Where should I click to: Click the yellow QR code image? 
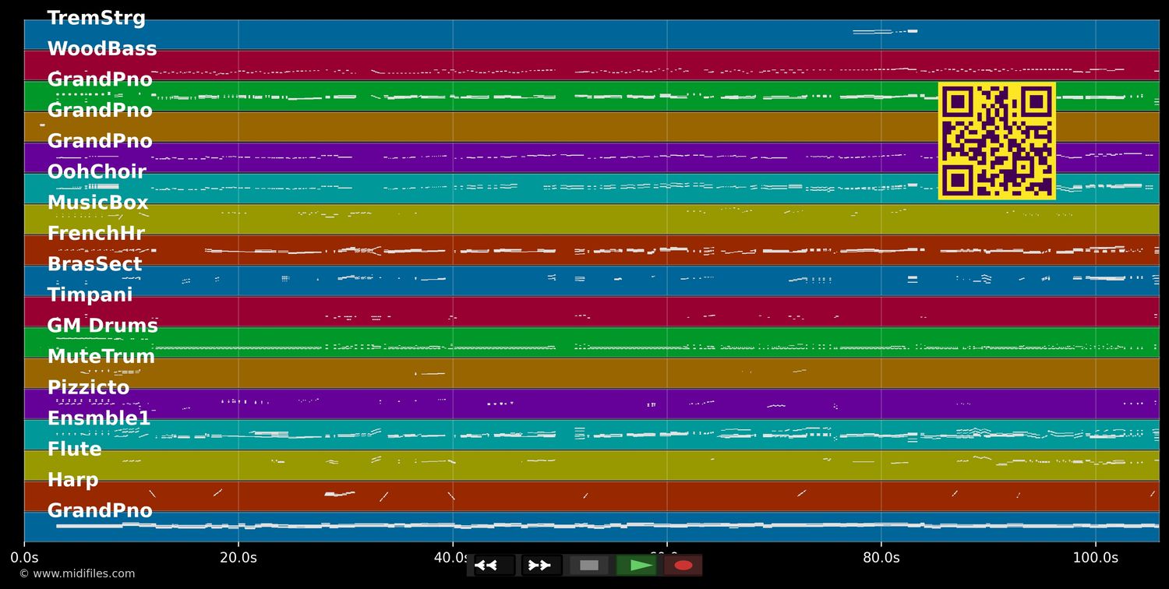[x=997, y=141]
